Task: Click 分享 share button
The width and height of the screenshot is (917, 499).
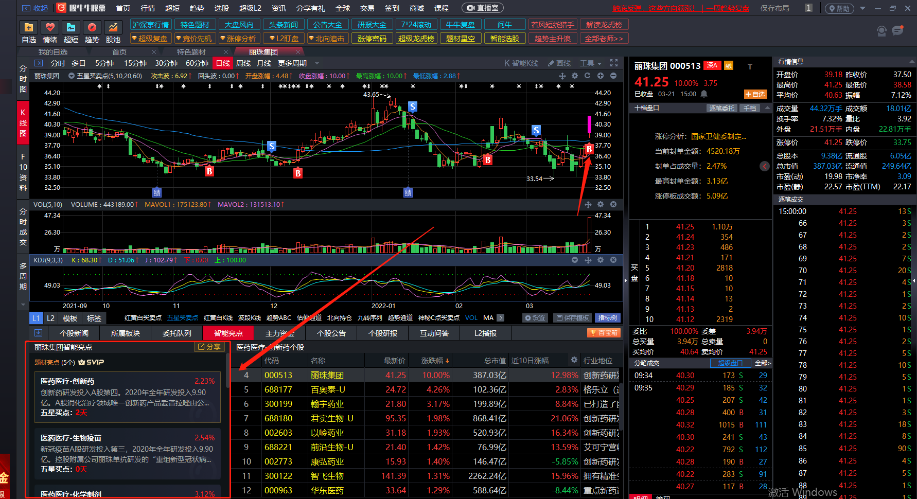Action: 209,347
